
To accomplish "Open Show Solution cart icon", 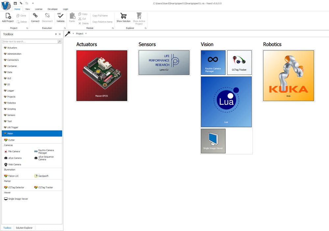I will click(x=123, y=16).
